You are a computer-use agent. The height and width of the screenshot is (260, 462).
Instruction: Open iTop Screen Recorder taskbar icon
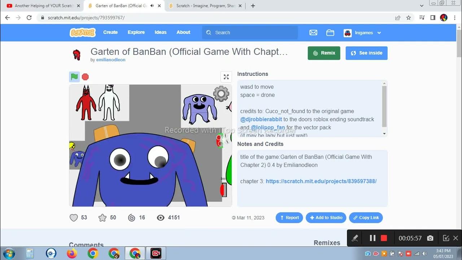point(156,253)
